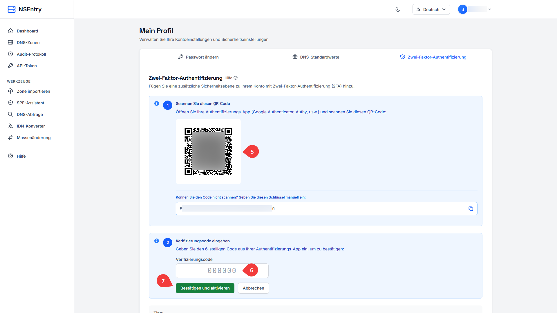Click the IDN-Konverter translate icon

click(10, 126)
